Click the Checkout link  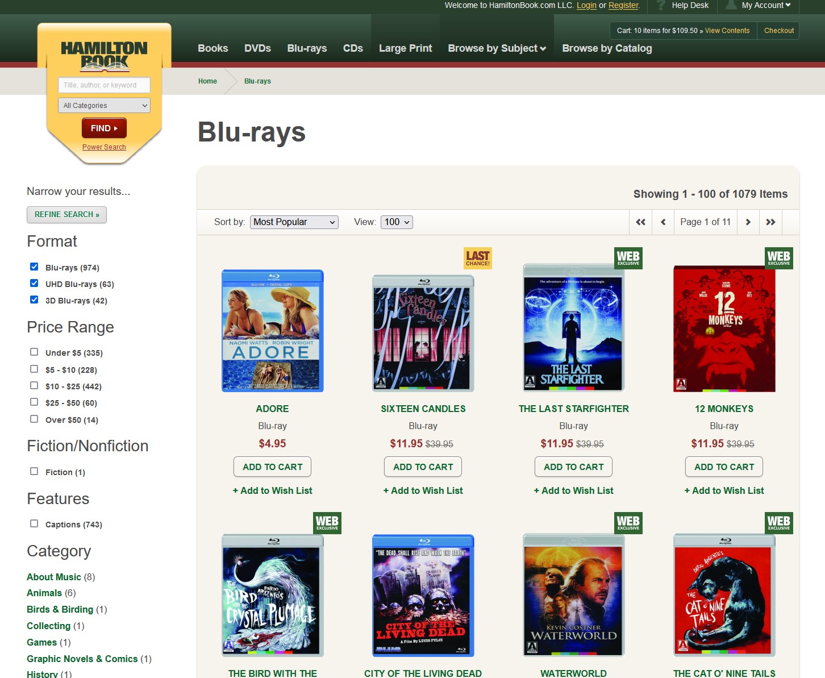779,31
